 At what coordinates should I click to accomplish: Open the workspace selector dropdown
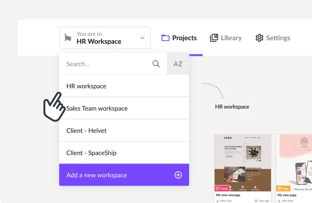click(105, 38)
